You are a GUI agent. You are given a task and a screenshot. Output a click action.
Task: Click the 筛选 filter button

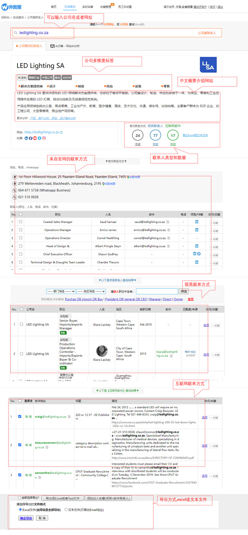point(184,291)
